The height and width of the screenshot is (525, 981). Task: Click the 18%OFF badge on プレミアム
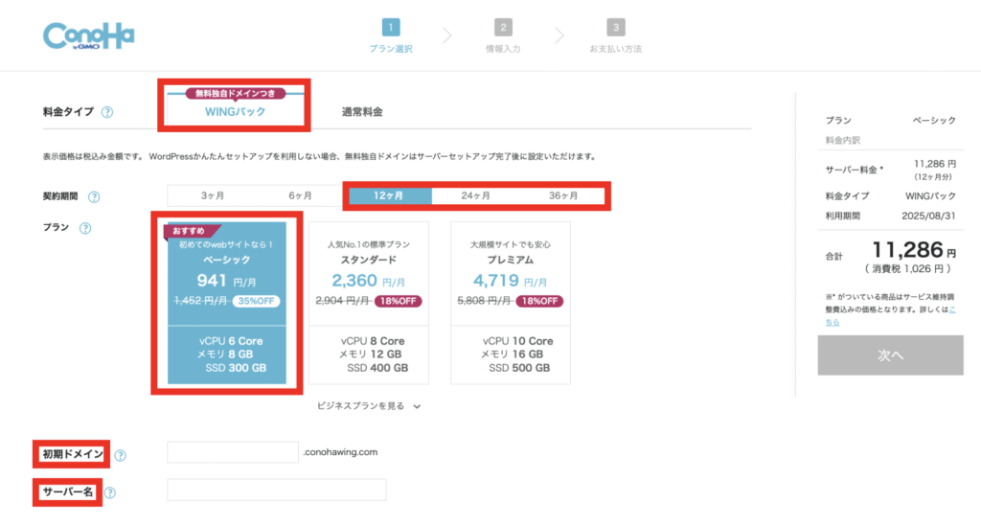pos(539,301)
